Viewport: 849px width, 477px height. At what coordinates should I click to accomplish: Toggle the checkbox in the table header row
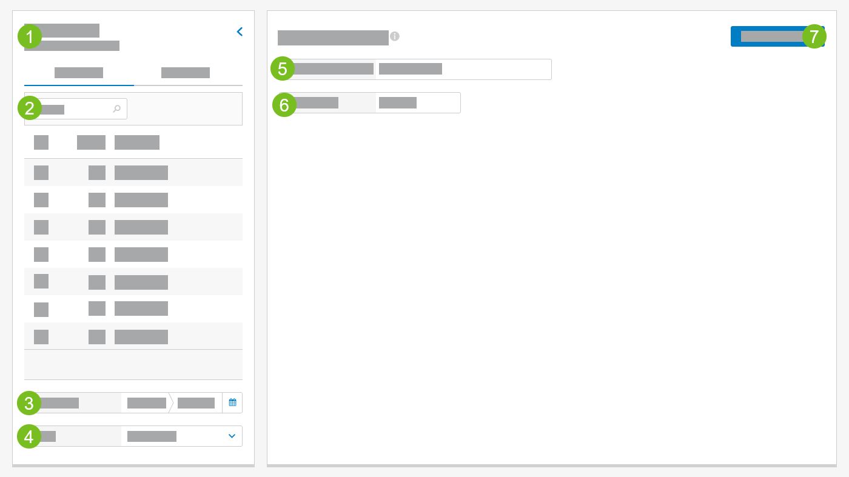tap(41, 142)
